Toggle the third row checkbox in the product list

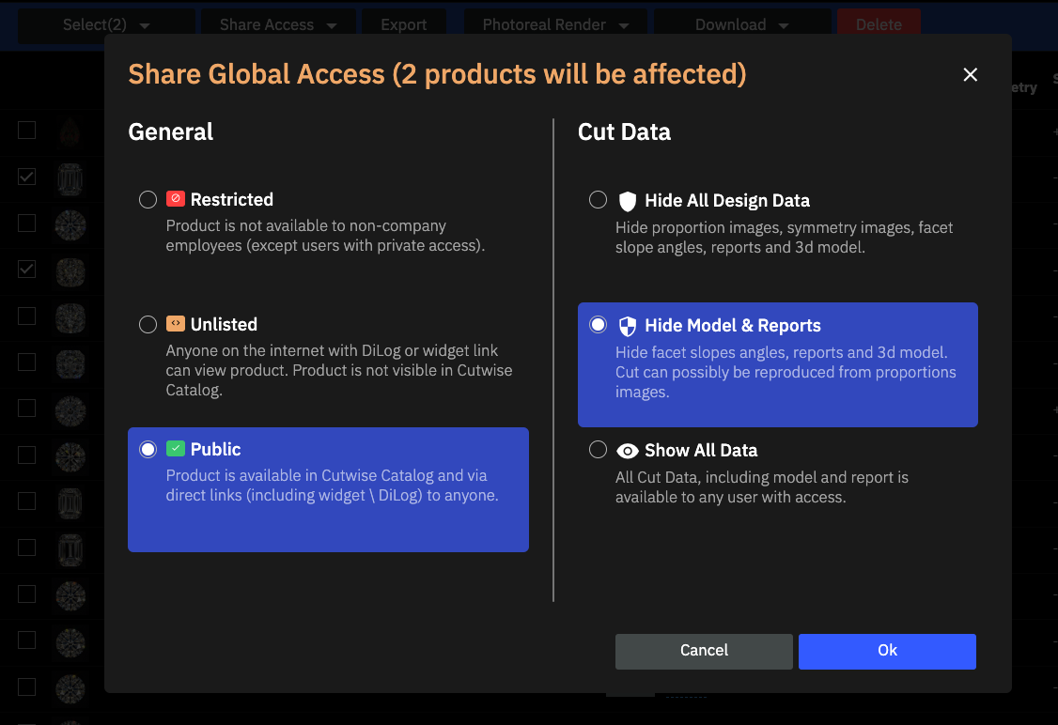[x=26, y=224]
